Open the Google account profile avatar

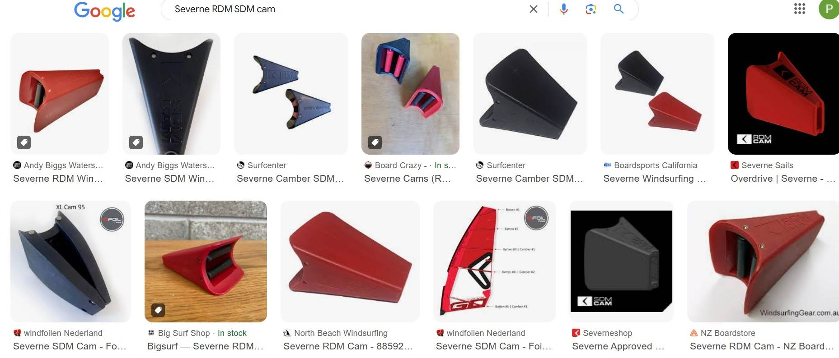point(829,9)
